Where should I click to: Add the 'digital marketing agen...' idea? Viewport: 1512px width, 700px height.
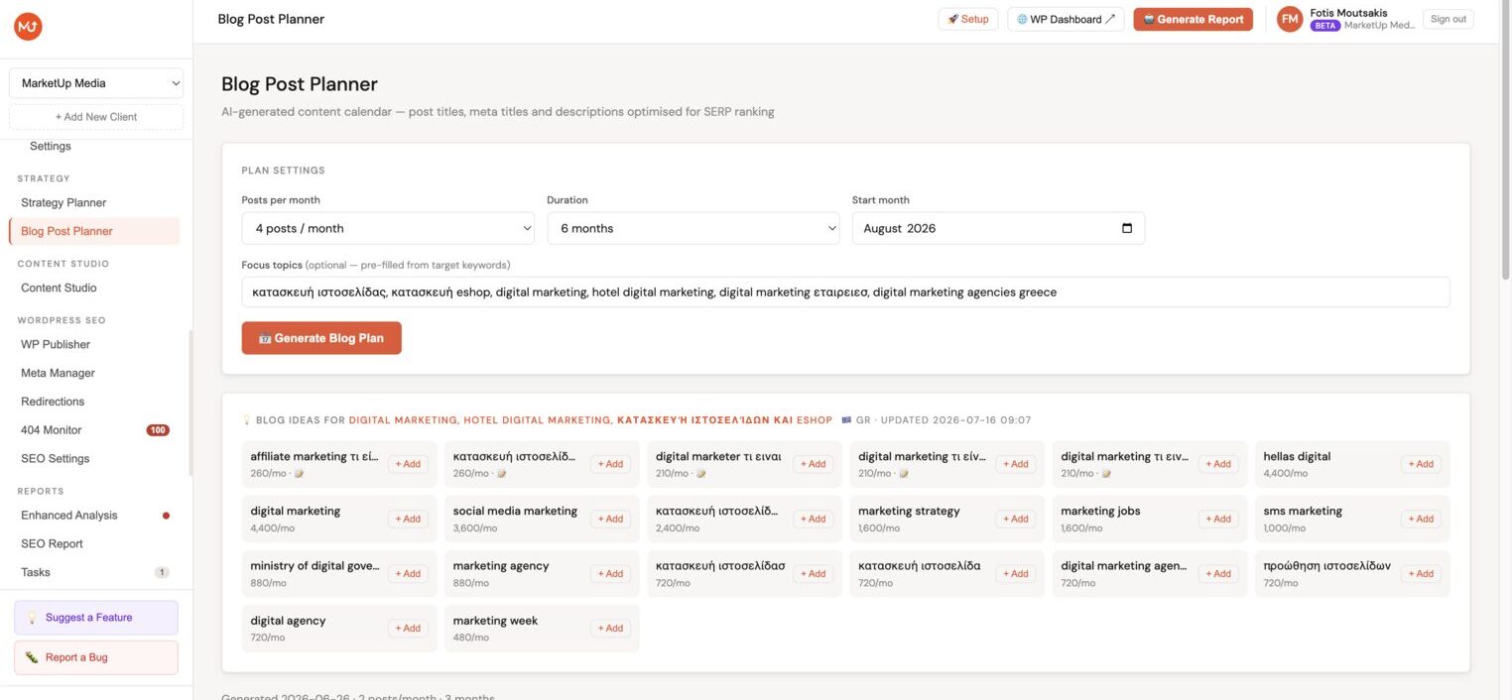[x=1218, y=573]
